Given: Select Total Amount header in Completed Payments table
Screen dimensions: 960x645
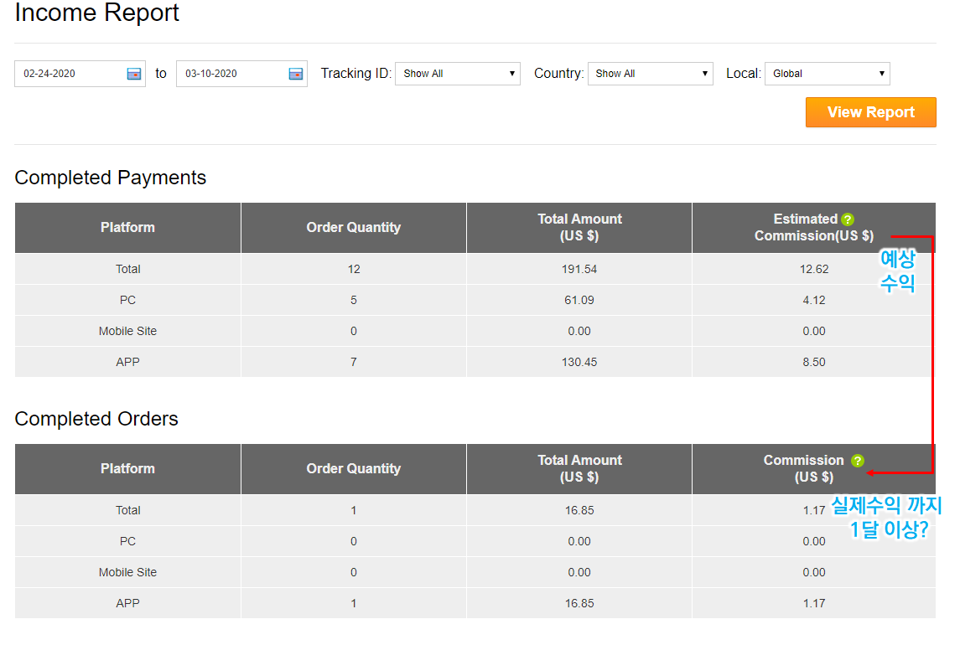Looking at the screenshot, I should click(x=579, y=228).
